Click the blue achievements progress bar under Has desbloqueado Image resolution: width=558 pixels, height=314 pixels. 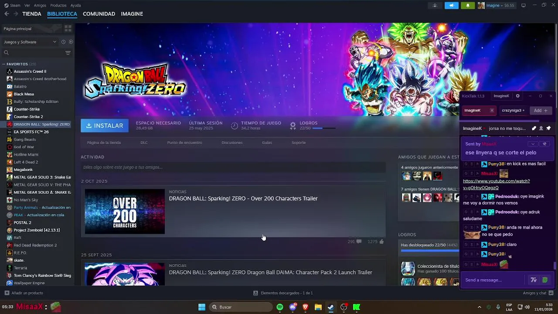tap(429, 251)
